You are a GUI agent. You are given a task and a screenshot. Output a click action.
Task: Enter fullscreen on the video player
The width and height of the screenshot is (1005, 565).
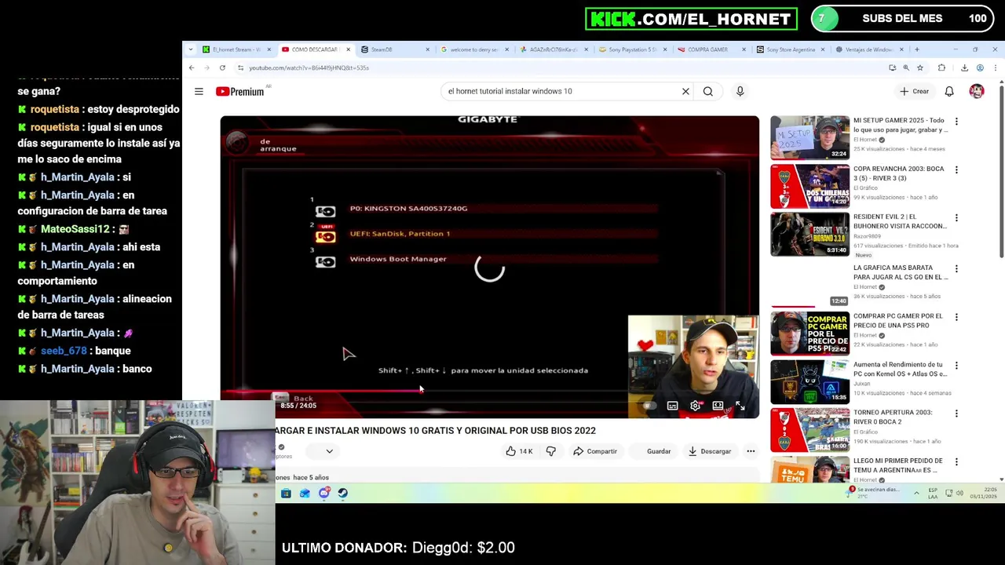coord(740,406)
